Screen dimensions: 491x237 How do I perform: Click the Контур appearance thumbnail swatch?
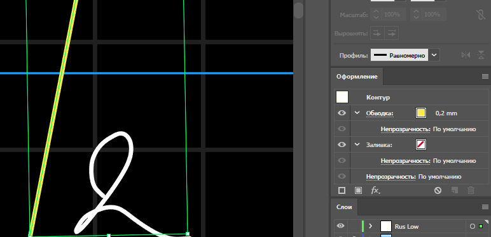click(x=342, y=97)
